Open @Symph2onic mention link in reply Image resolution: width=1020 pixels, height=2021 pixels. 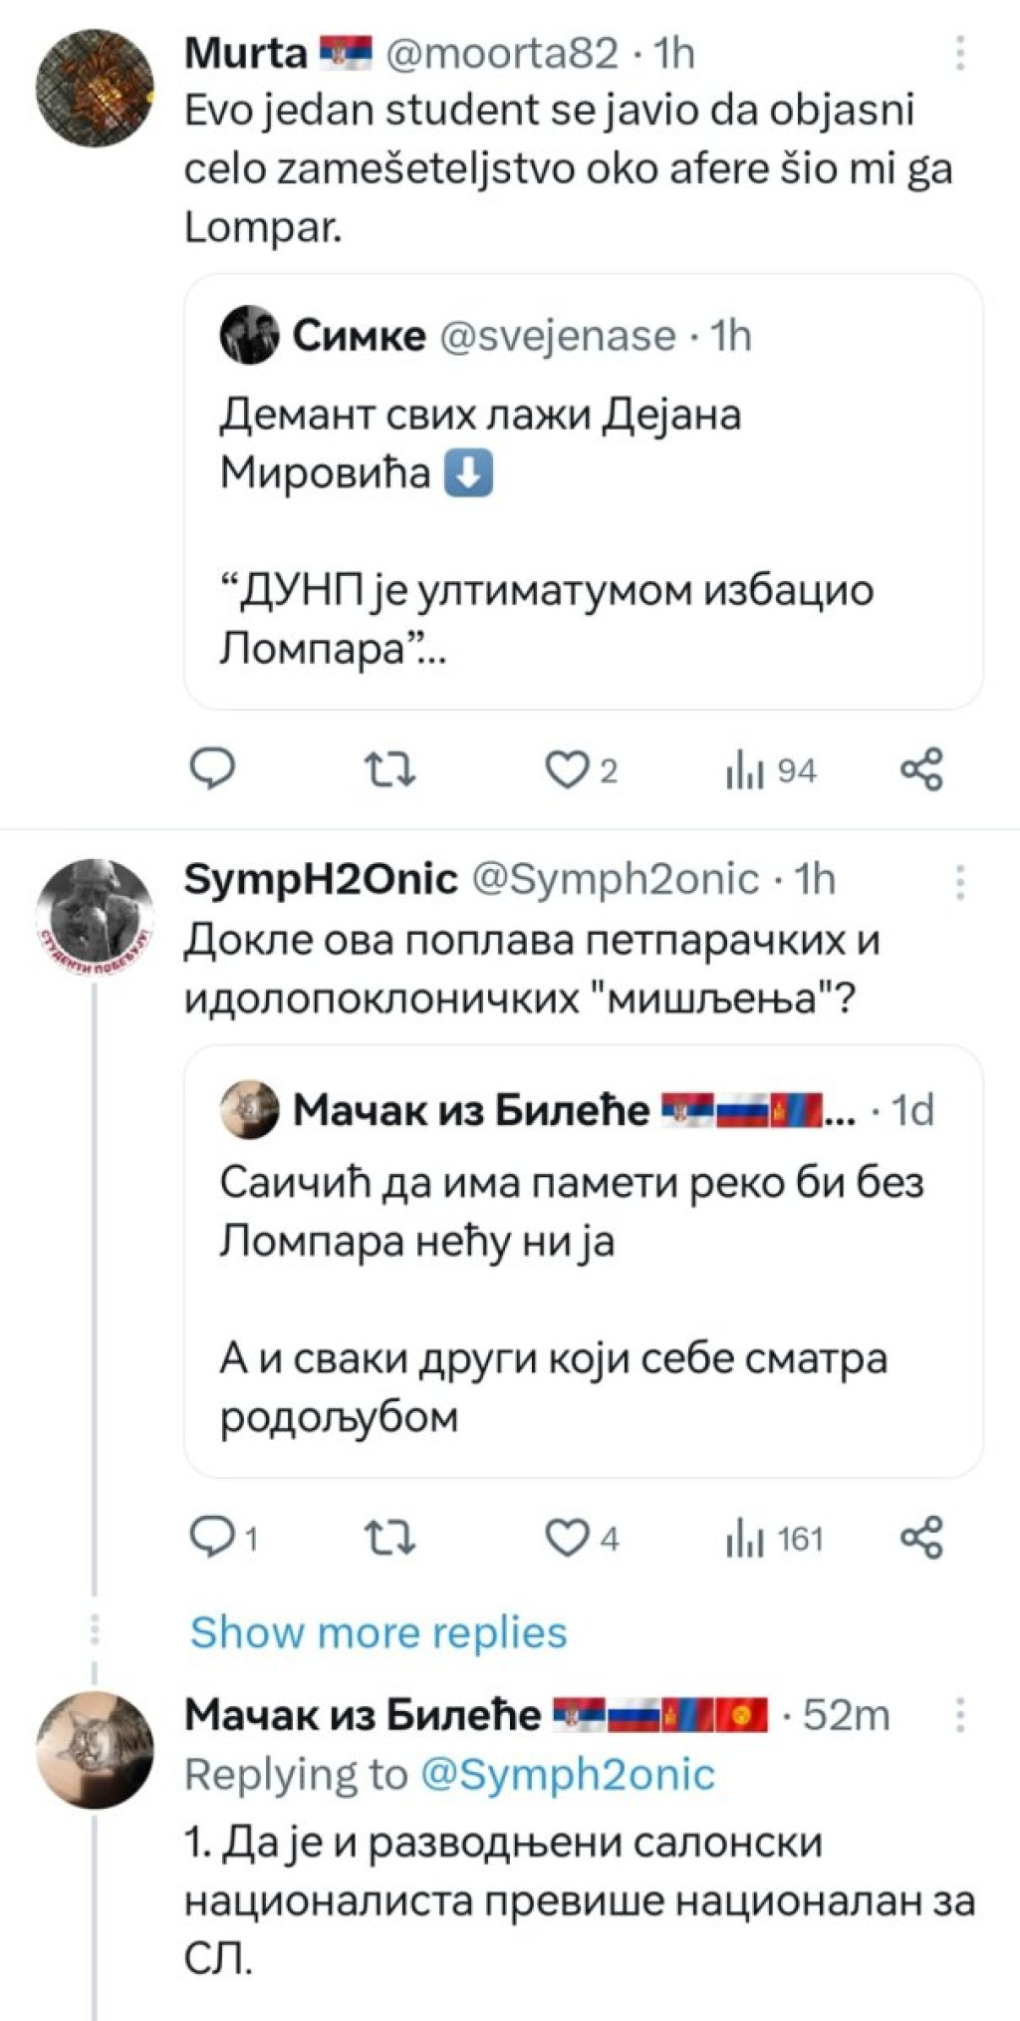click(x=568, y=1775)
